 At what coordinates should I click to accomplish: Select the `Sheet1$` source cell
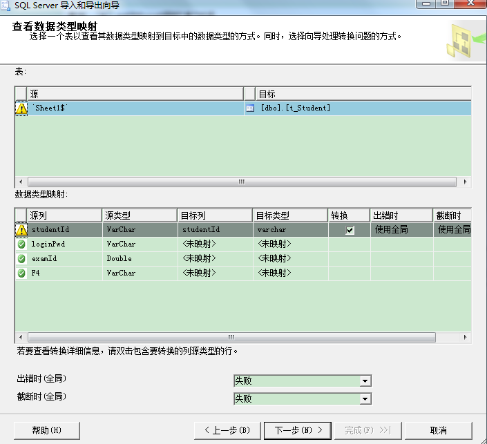(135, 108)
